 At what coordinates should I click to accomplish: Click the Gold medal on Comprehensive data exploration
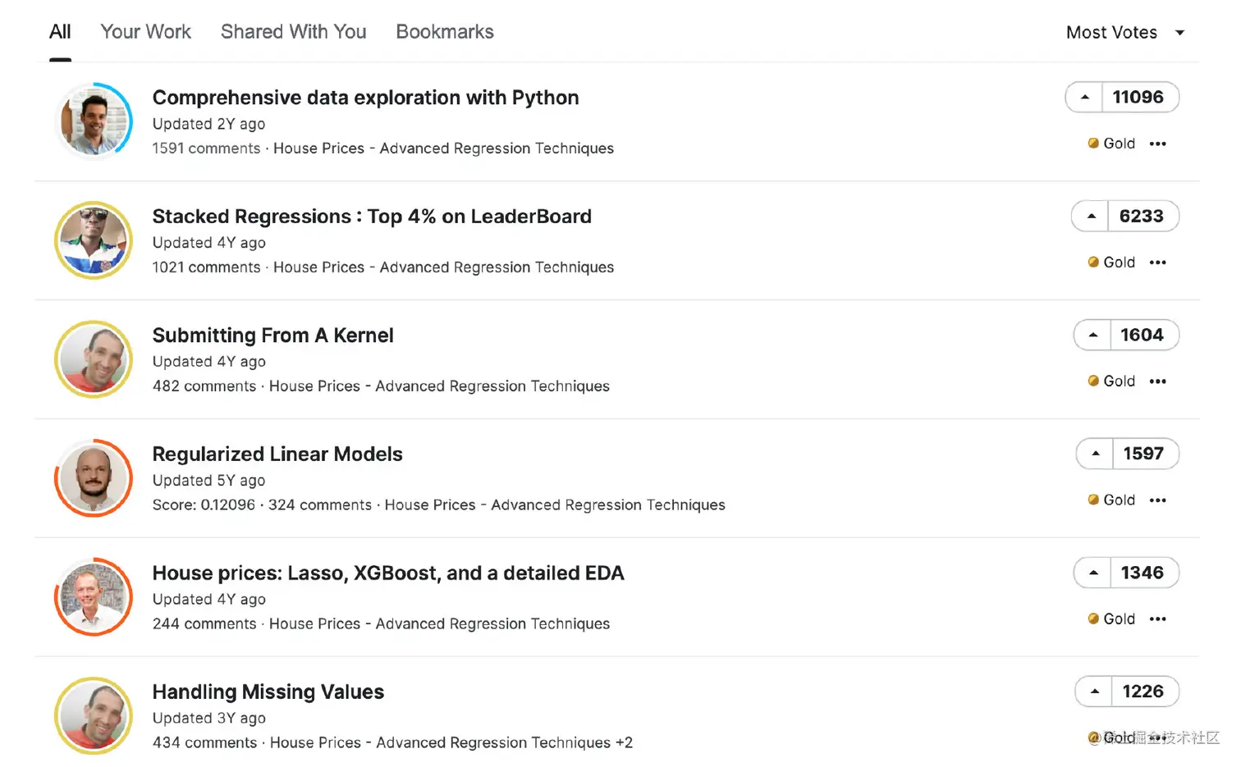1111,144
